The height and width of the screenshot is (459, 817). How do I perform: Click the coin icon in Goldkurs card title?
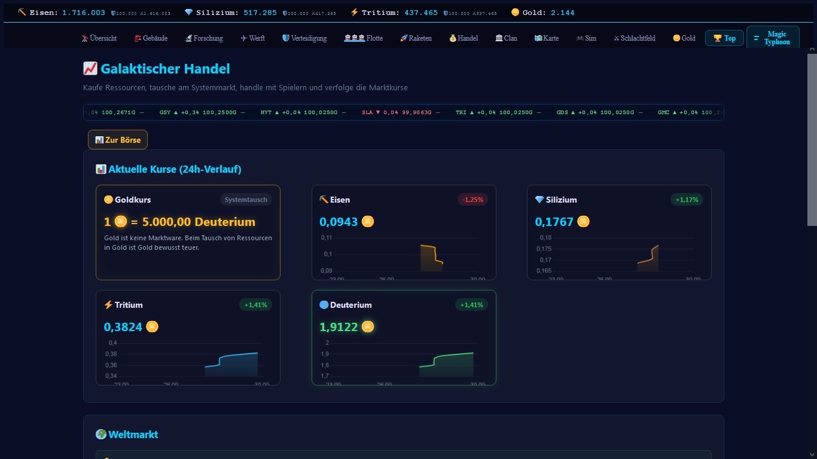108,200
